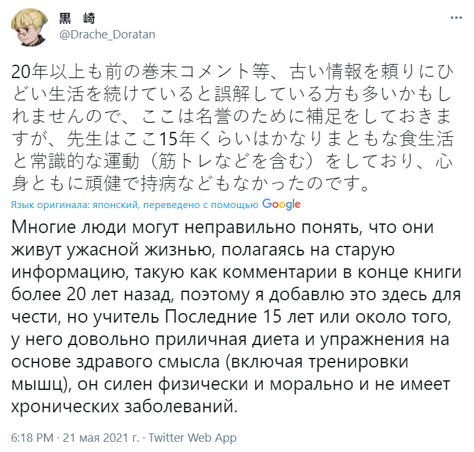Click the date 21 мая 2021 г.
Image resolution: width=474 pixels, height=452 pixels.
click(x=101, y=437)
